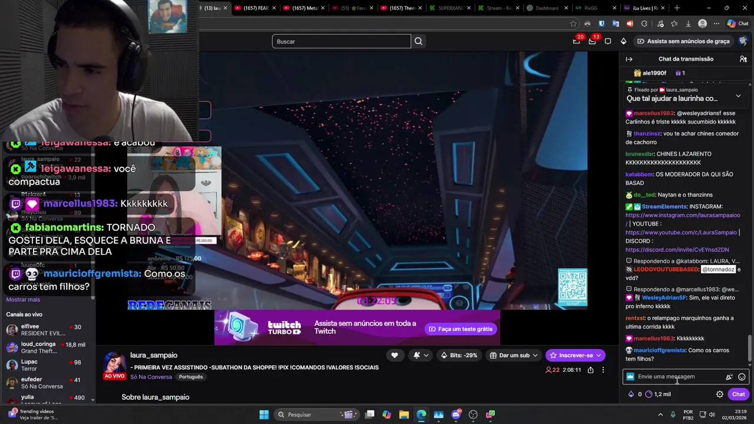
Task: Open elfivee channel in sidebar
Action: pos(47,330)
